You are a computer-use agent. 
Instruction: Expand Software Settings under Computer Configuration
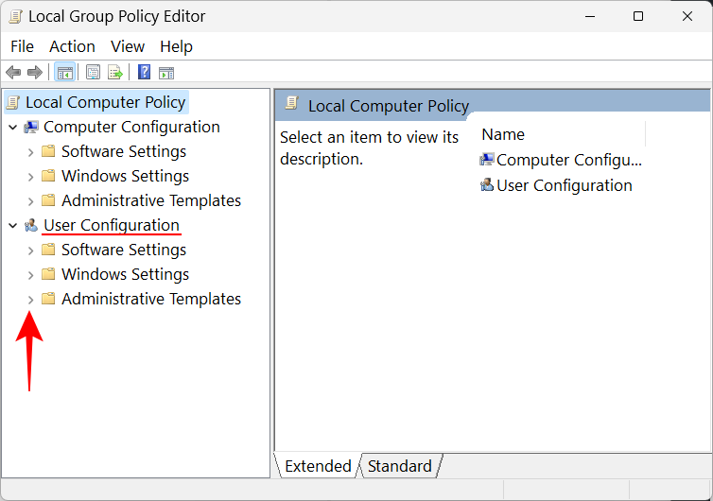coord(30,151)
